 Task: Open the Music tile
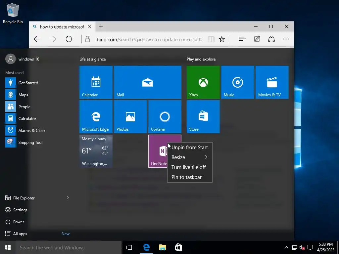pos(237,82)
